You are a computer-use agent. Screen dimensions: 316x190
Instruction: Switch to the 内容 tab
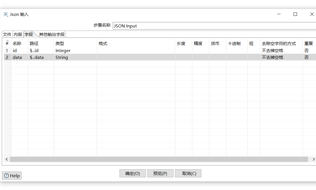tap(18, 35)
